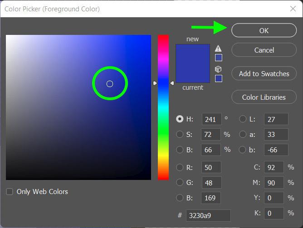Viewport: 303px width, 228px height.
Task: Click the black K percentage field
Action: click(274, 213)
